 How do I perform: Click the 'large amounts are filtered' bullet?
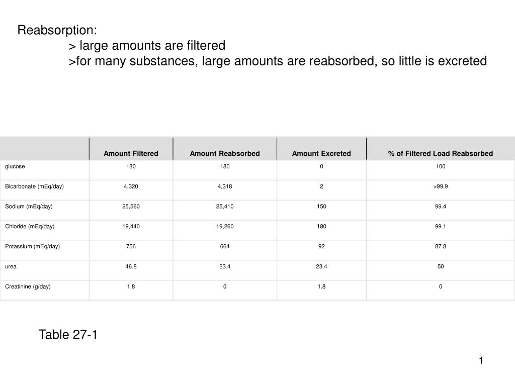pos(147,45)
